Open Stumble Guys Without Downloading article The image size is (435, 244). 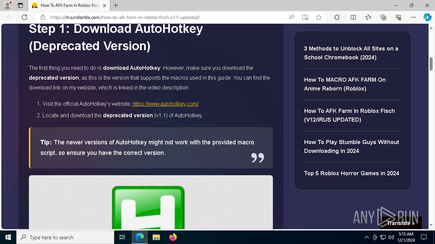[x=351, y=146]
